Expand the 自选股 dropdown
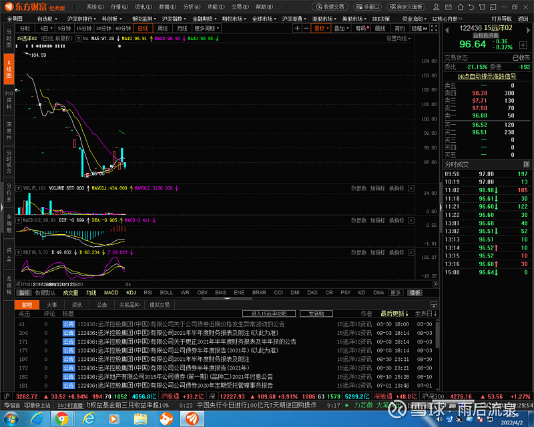 point(47,19)
